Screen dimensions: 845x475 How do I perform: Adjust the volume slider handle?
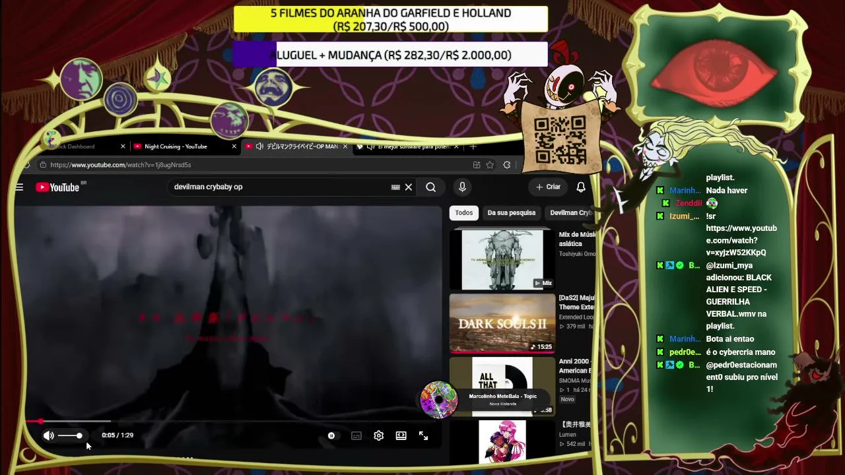click(79, 435)
